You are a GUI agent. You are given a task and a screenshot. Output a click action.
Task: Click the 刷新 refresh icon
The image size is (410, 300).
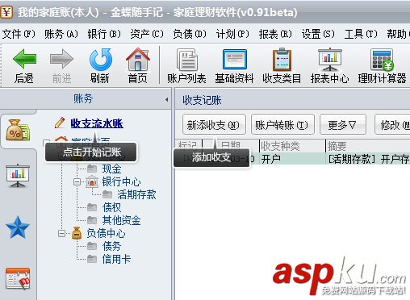click(100, 60)
